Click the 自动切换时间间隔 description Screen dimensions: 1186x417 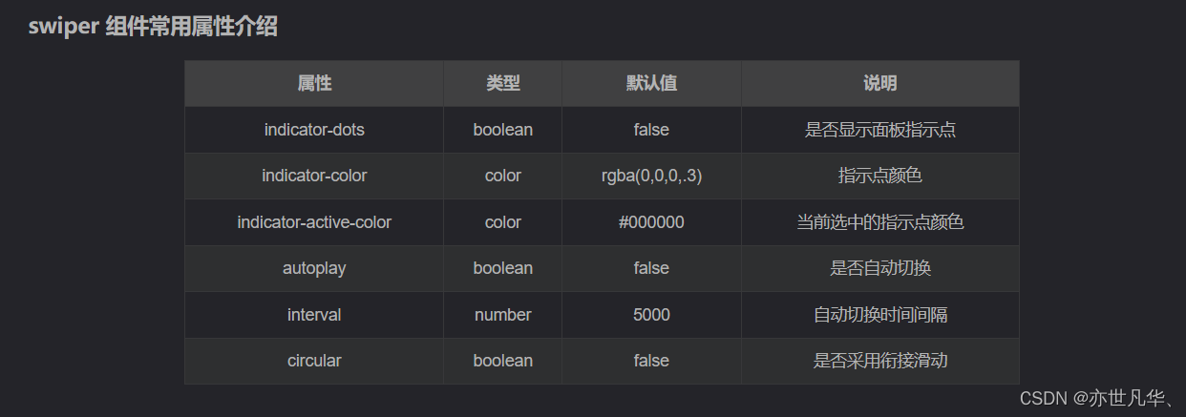pos(880,315)
